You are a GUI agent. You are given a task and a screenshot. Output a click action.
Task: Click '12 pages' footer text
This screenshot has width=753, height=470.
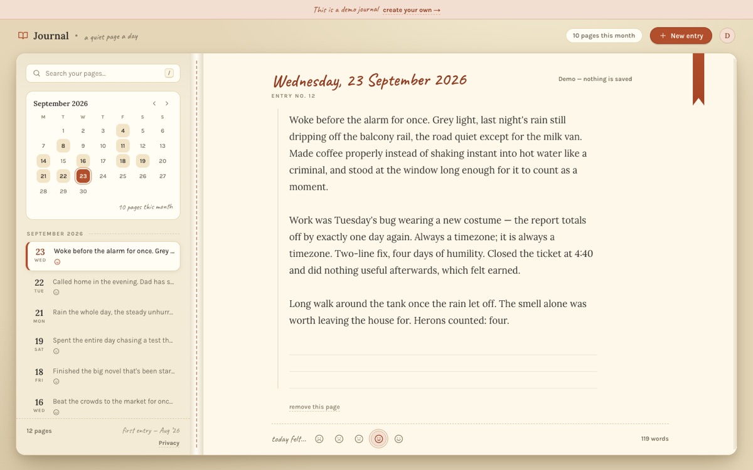[x=39, y=431]
